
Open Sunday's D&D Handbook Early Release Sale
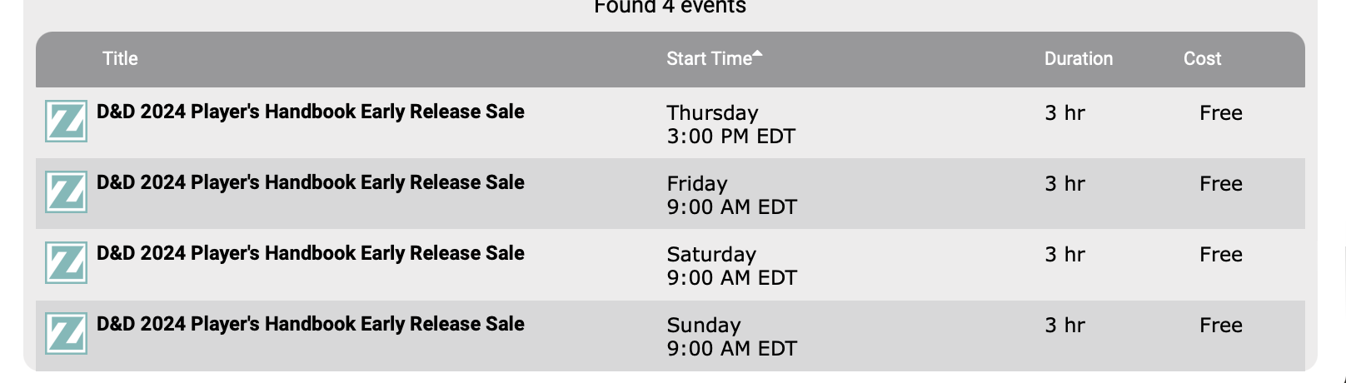click(310, 324)
